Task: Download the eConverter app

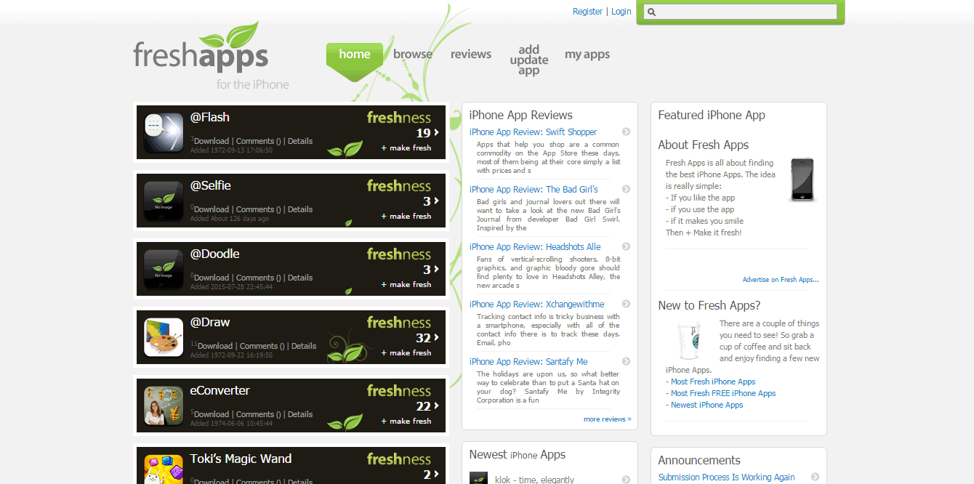Action: (212, 414)
